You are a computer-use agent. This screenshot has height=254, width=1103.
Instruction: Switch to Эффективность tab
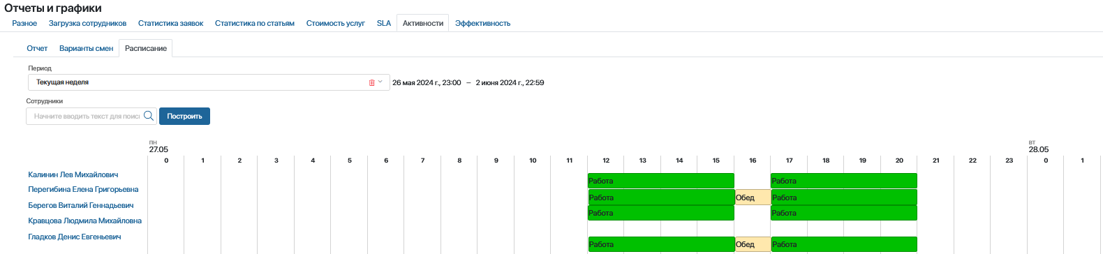[482, 23]
